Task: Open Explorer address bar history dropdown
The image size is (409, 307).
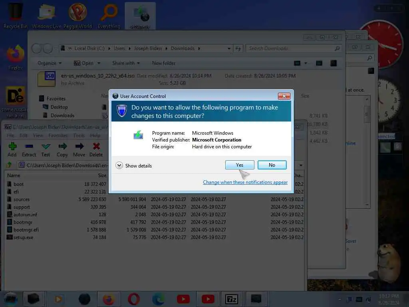Action: point(229,48)
